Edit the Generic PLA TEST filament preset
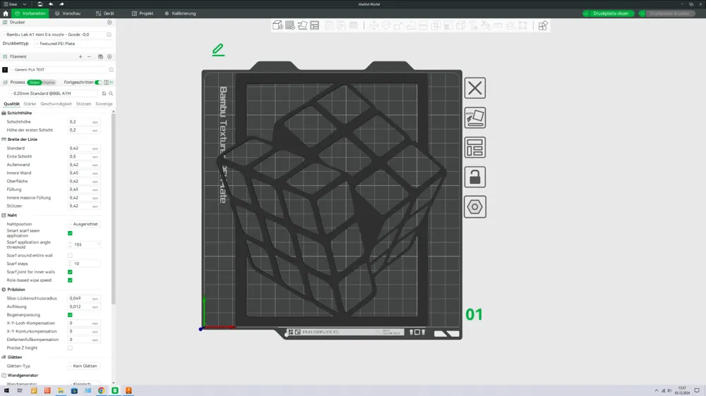 (112, 70)
